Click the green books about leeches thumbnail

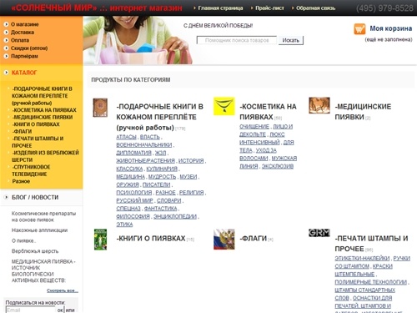(100, 240)
